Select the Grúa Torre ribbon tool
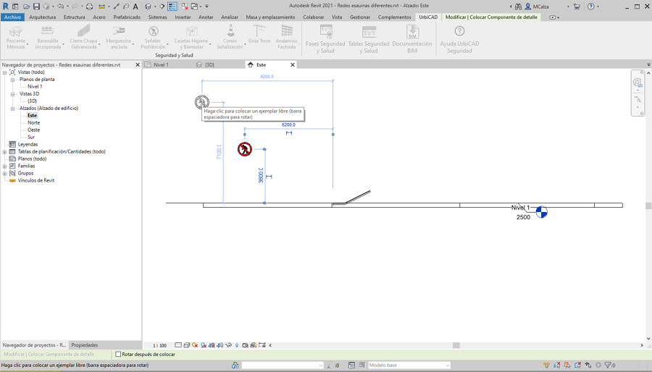Image resolution: width=652 pixels, height=372 pixels. pos(259,32)
